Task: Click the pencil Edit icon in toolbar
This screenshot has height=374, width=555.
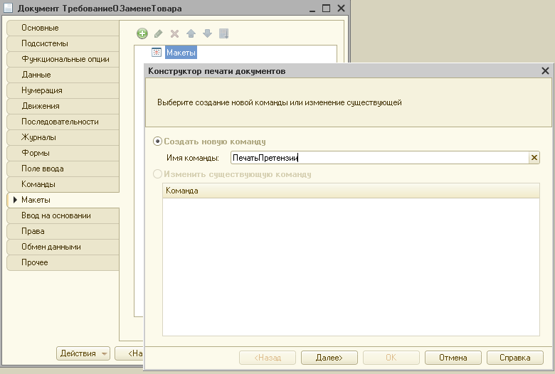Action: (x=159, y=33)
